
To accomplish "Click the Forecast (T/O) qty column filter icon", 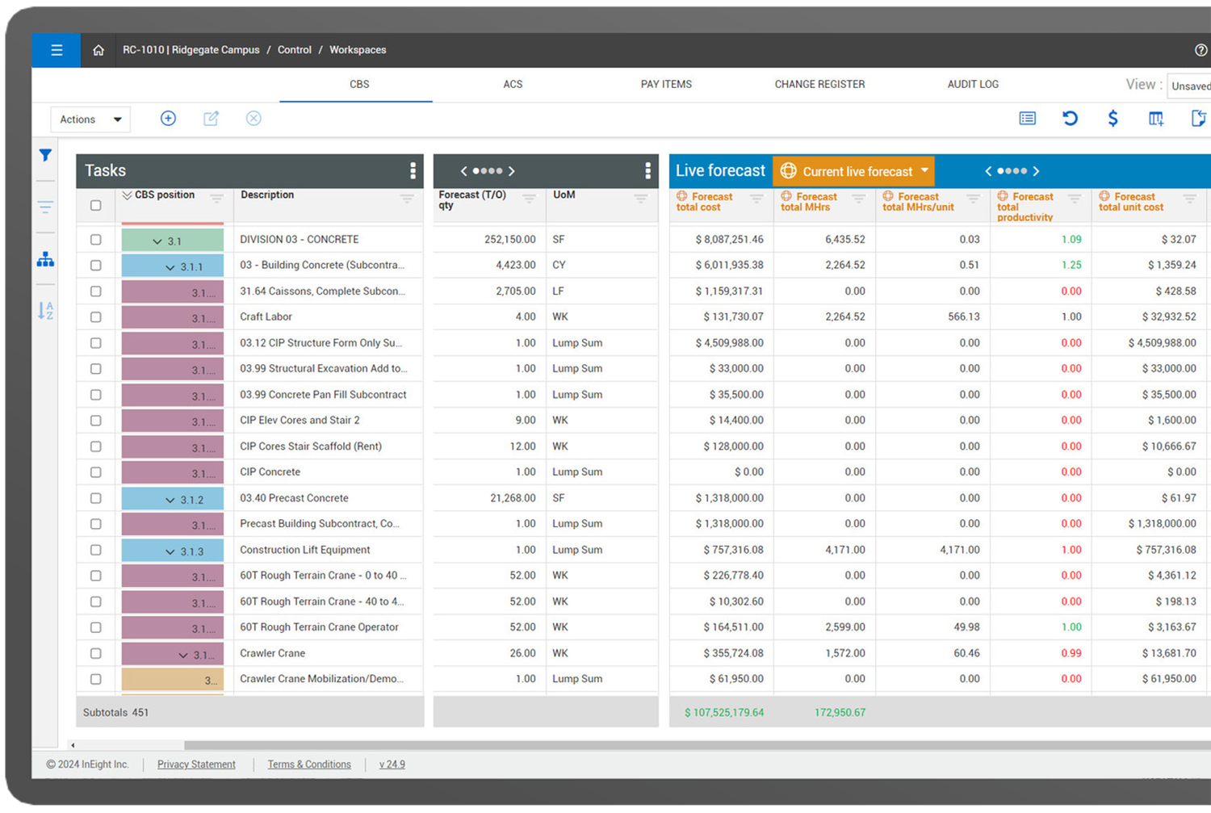I will click(529, 197).
